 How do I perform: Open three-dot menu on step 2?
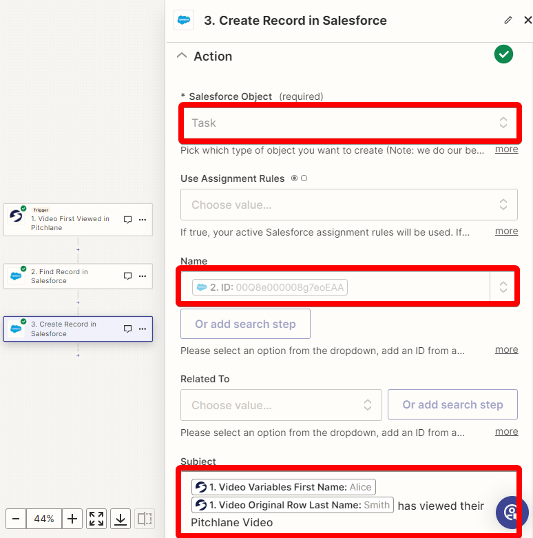143,276
